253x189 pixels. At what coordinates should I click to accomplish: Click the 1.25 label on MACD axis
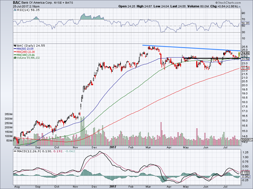(245, 152)
